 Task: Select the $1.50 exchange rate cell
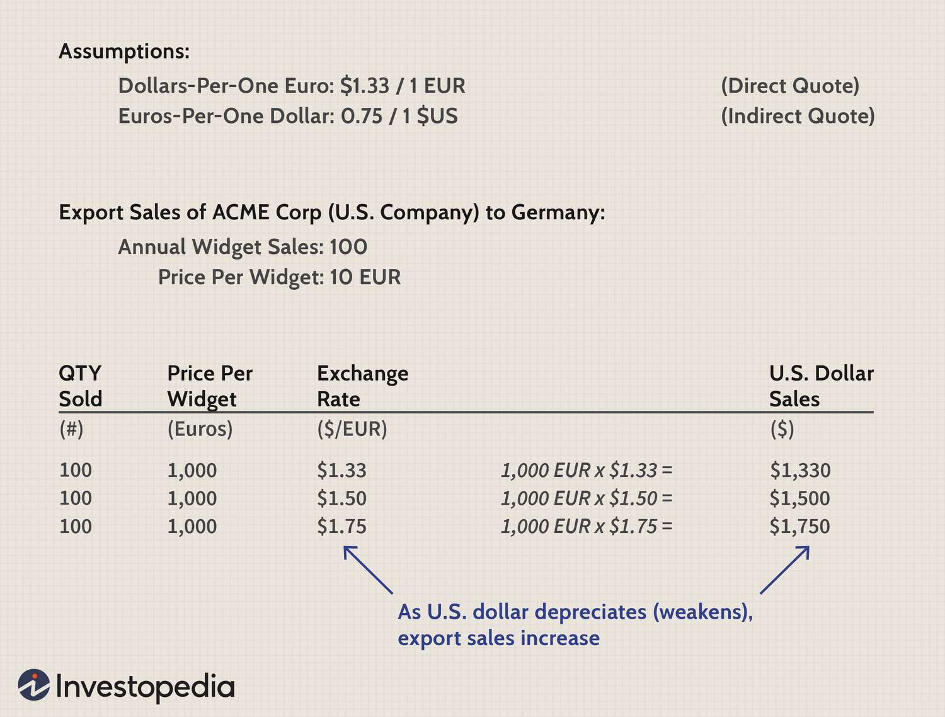341,498
